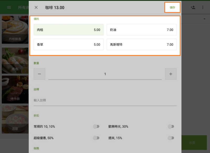Decrease quantity with the minus icon
The width and height of the screenshot is (210, 153).
(39, 74)
